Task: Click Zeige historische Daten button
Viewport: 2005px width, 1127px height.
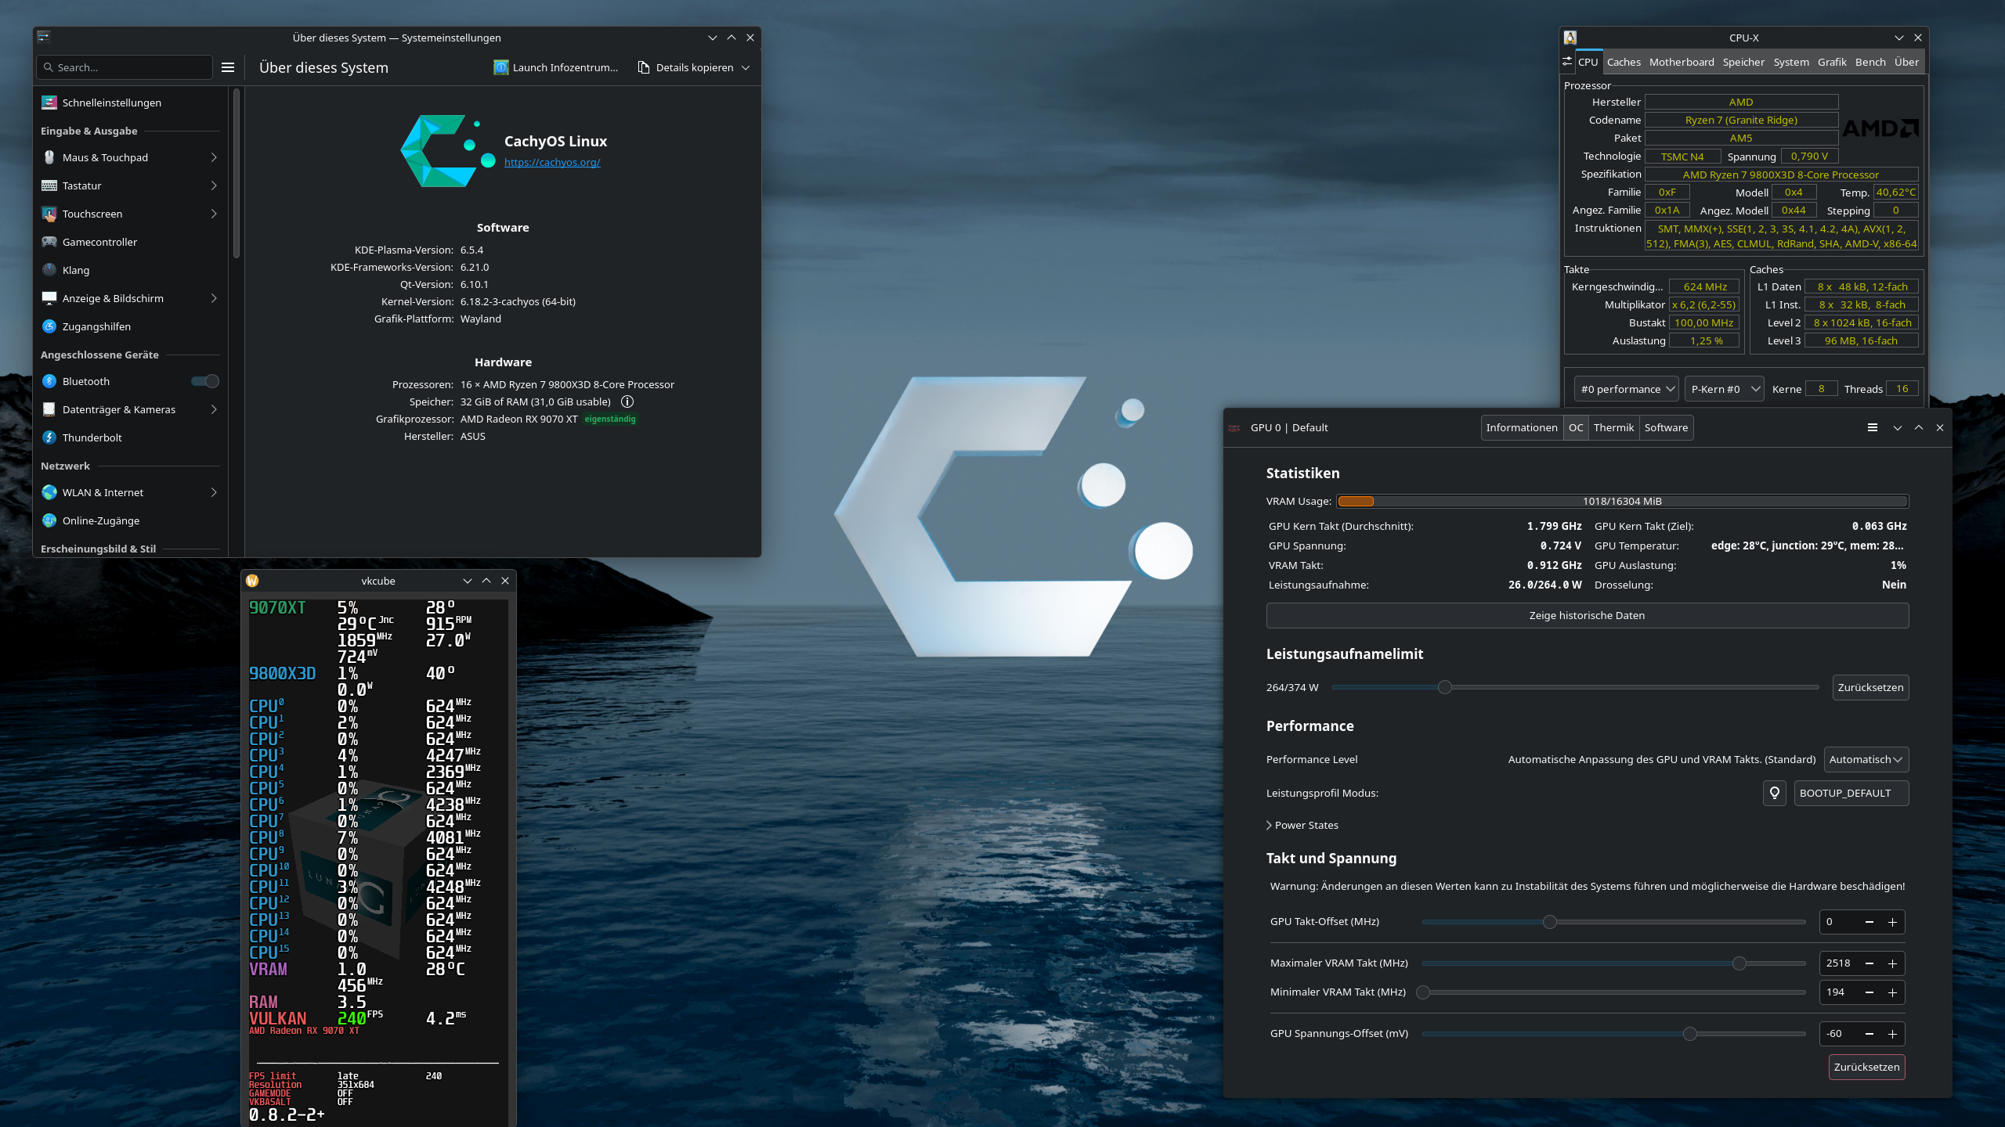Action: coord(1587,615)
